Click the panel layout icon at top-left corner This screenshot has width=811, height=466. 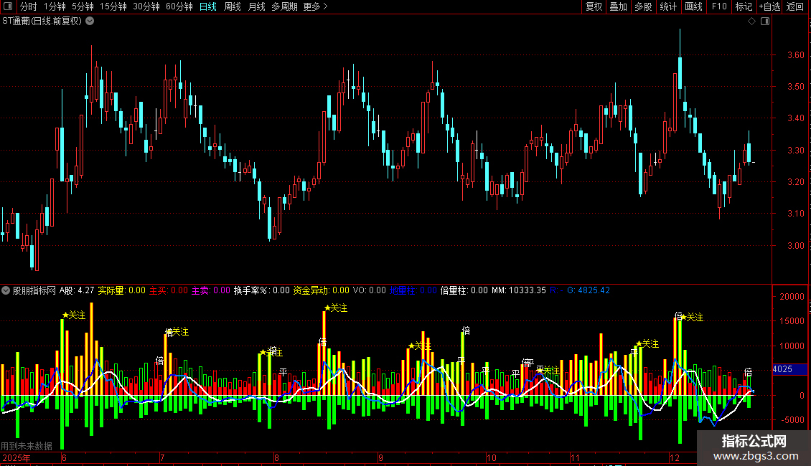pyautogui.click(x=8, y=6)
